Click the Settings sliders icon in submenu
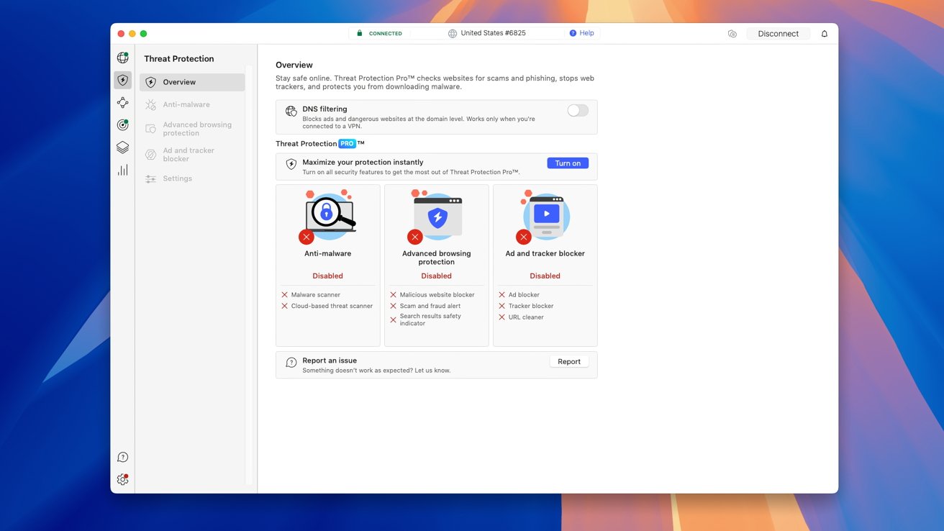This screenshot has width=944, height=531. [150, 179]
